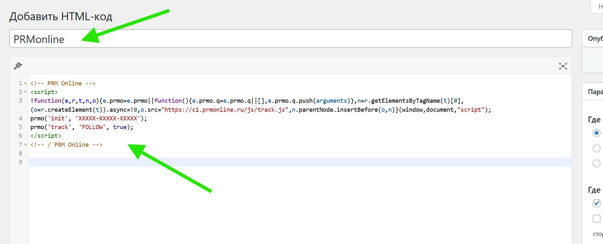603x244 pixels.
Task: Click the paintbrush theme icon in editor toolbar
Action: [18, 66]
